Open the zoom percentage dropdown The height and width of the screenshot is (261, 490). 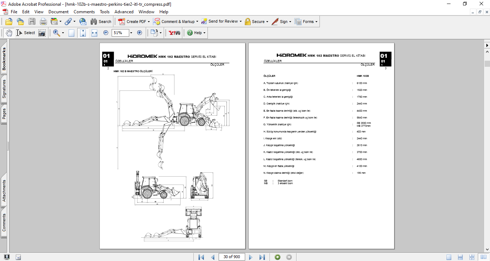131,33
